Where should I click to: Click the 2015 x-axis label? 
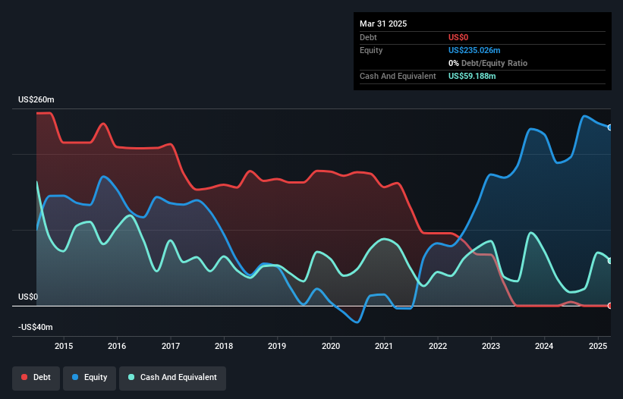pos(64,346)
